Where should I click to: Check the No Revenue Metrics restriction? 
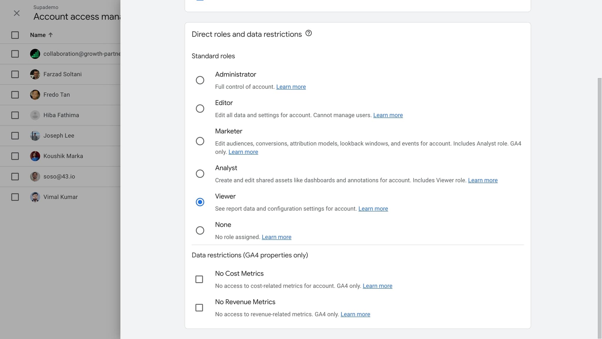click(199, 308)
